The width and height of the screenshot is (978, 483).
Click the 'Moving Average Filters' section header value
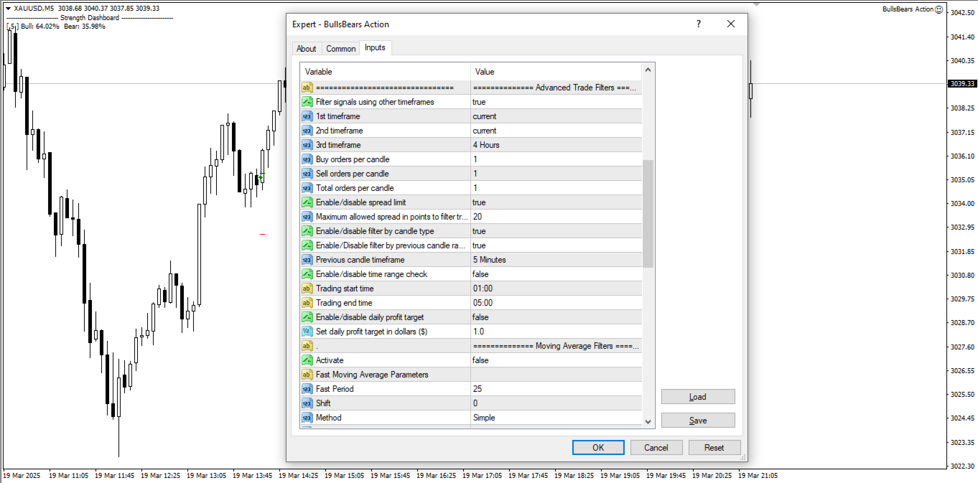click(x=556, y=346)
